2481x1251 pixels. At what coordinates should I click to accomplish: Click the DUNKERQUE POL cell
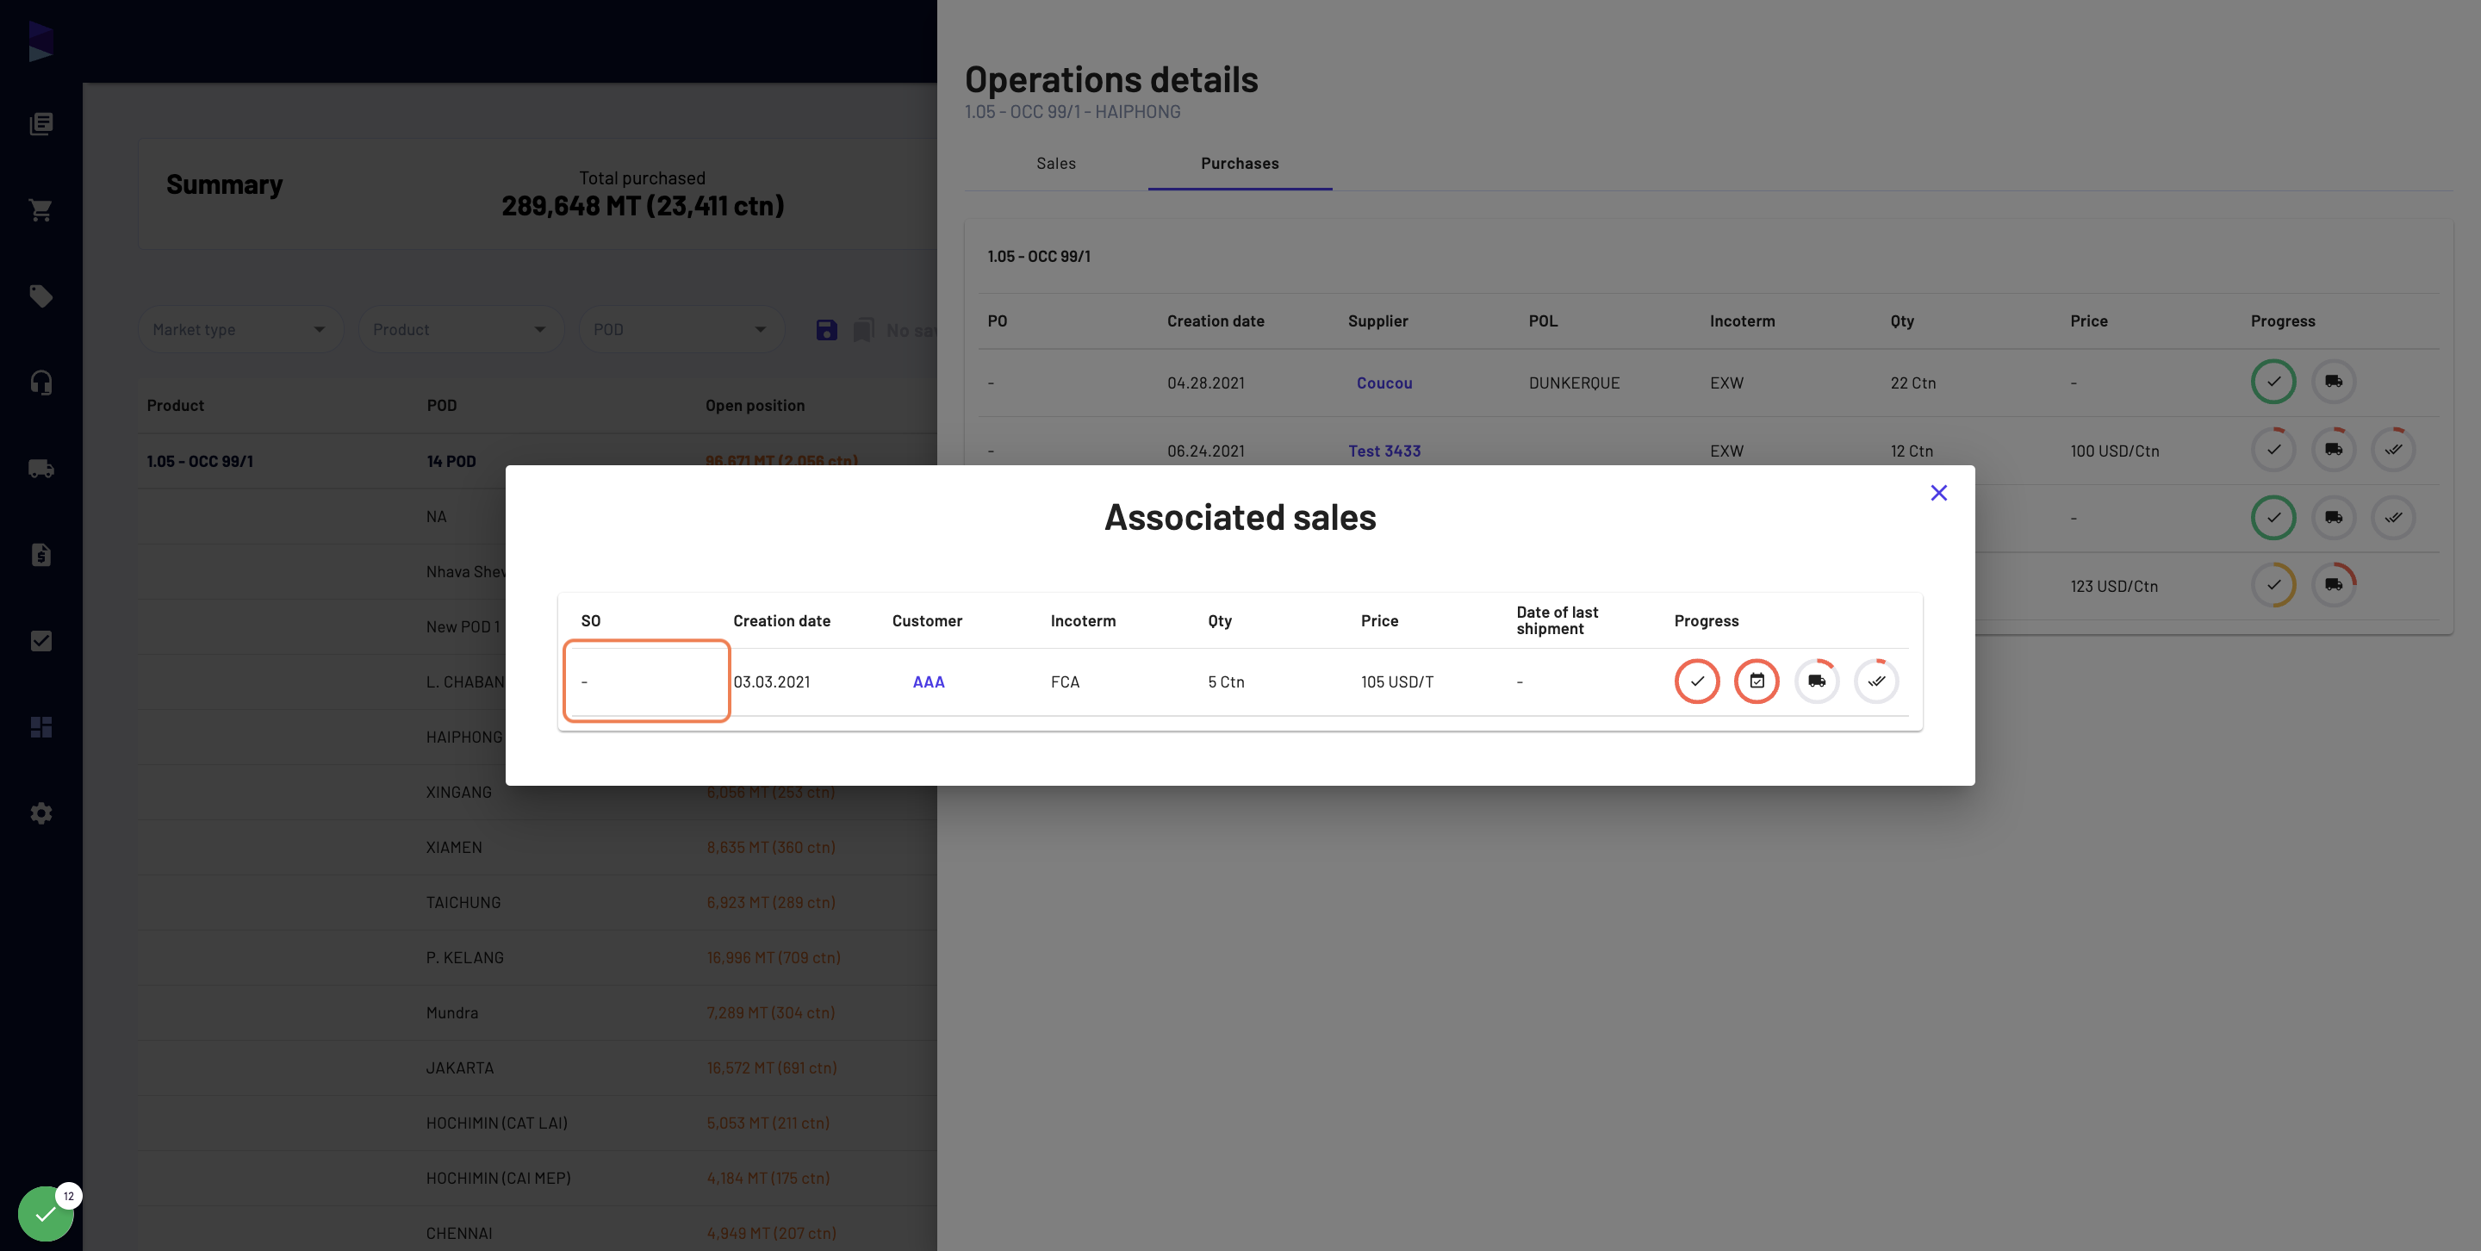[1574, 383]
